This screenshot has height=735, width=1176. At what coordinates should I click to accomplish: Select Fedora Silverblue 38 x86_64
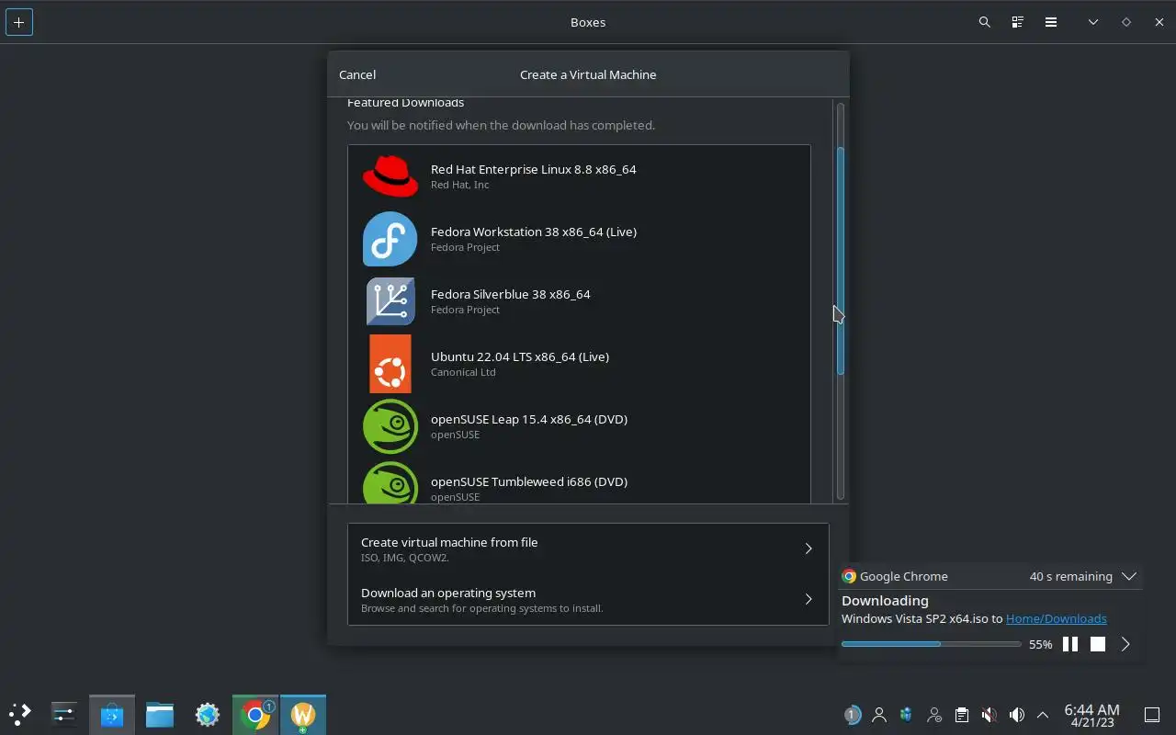tap(579, 301)
